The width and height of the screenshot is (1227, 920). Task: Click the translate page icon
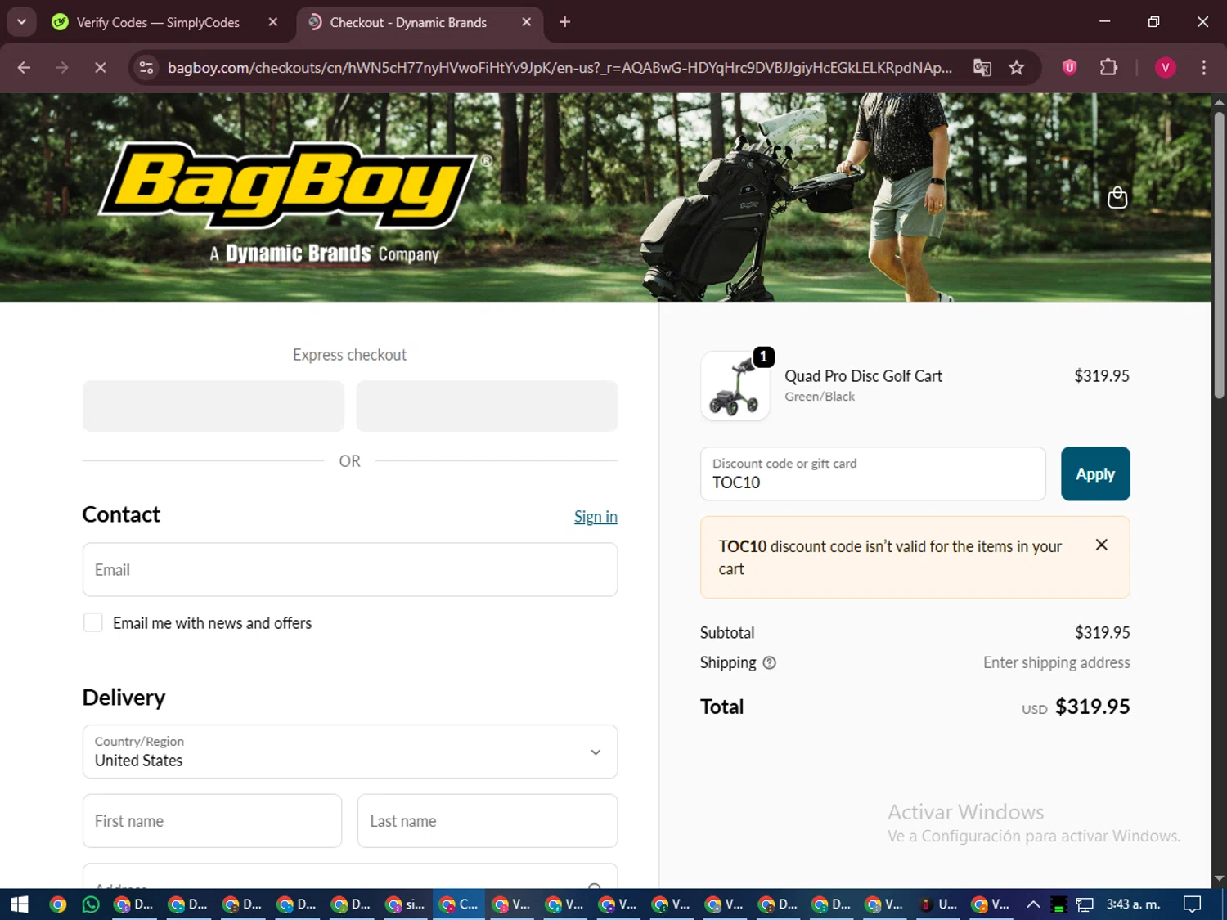pos(982,67)
